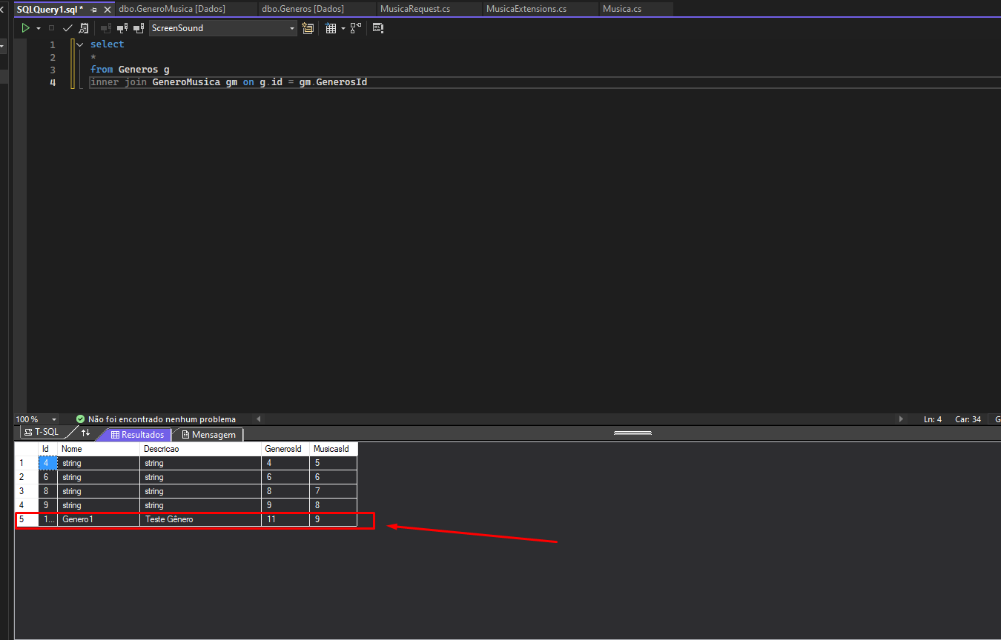Click the swap panes arrows icon
Screen dimensions: 1001x640
(85, 433)
